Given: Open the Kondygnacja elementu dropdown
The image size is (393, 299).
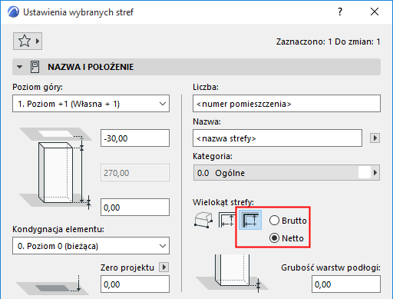Looking at the screenshot, I should (x=91, y=246).
